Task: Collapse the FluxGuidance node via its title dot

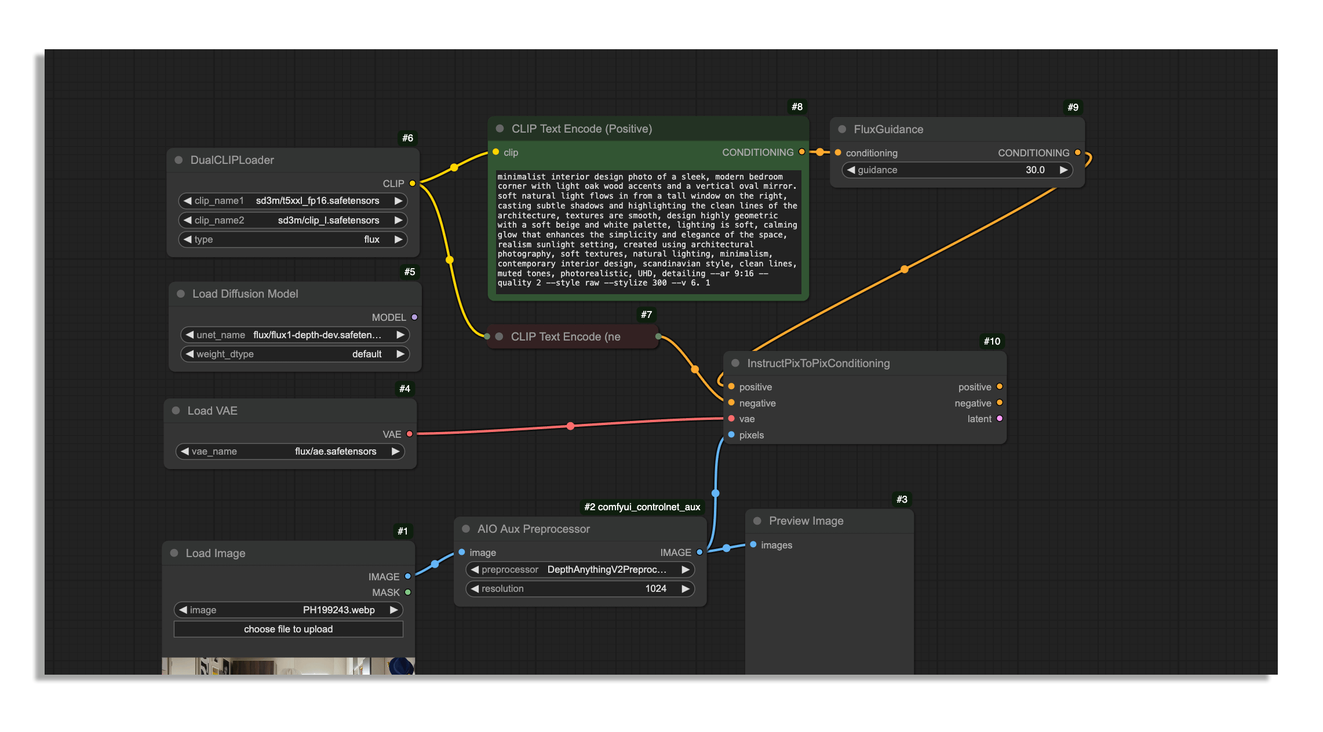Action: pos(842,129)
